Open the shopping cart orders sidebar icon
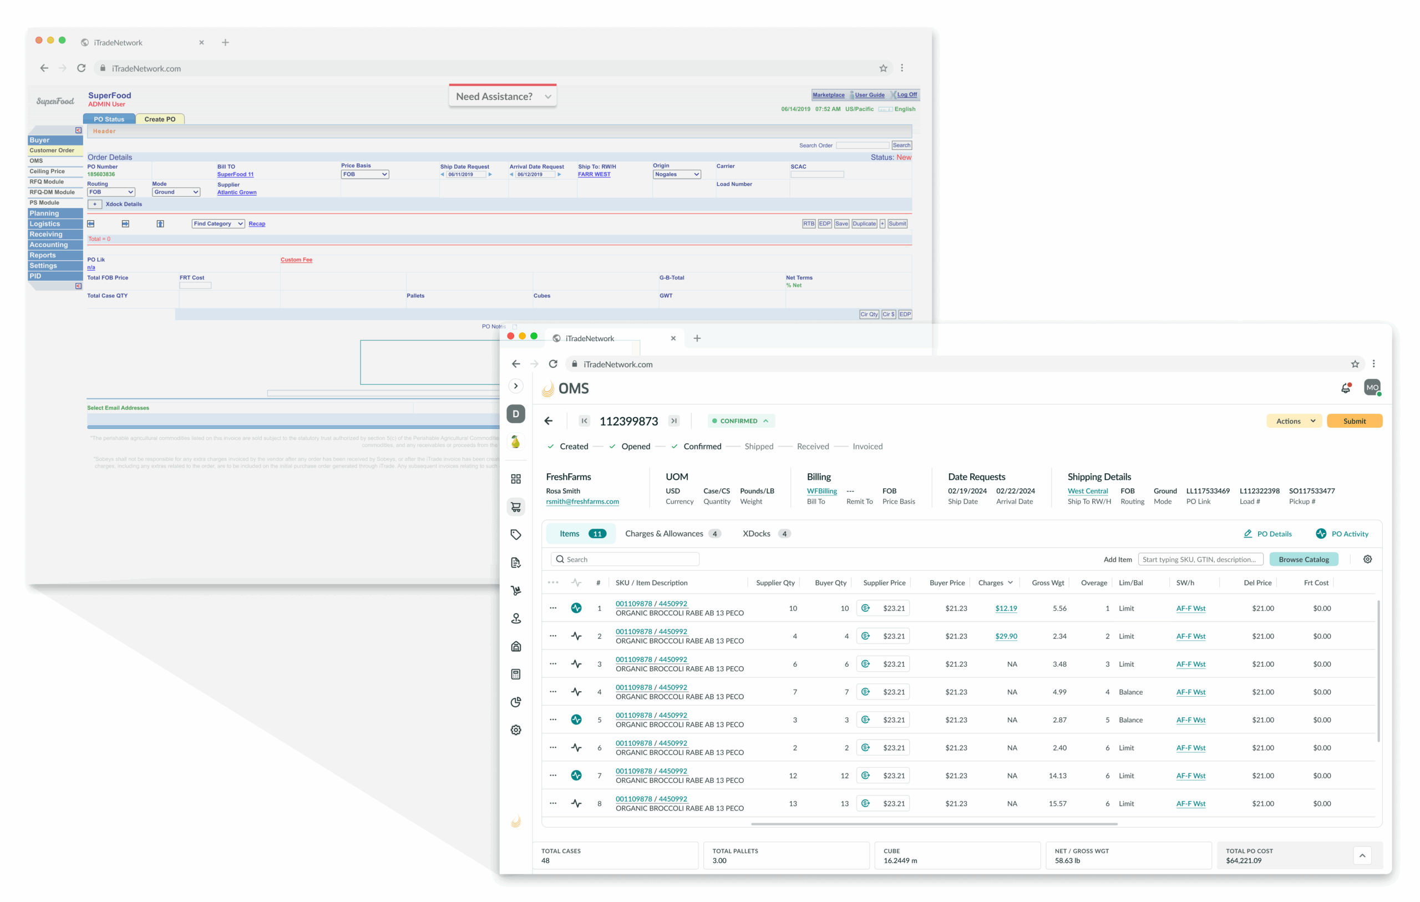The height and width of the screenshot is (902, 1420). click(x=515, y=506)
